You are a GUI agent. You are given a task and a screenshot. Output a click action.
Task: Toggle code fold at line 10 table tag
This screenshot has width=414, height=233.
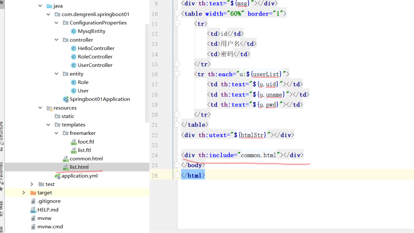point(177,14)
